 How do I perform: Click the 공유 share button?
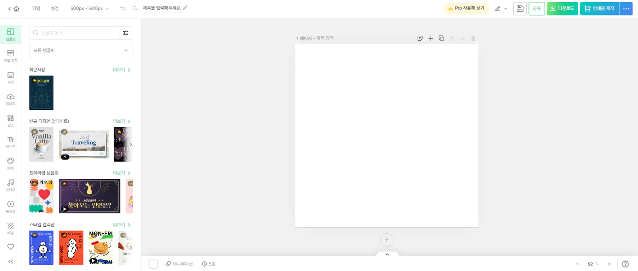pos(537,8)
